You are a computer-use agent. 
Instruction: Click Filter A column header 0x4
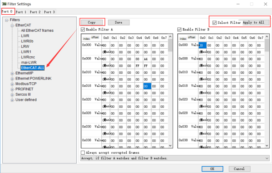coord(139,38)
